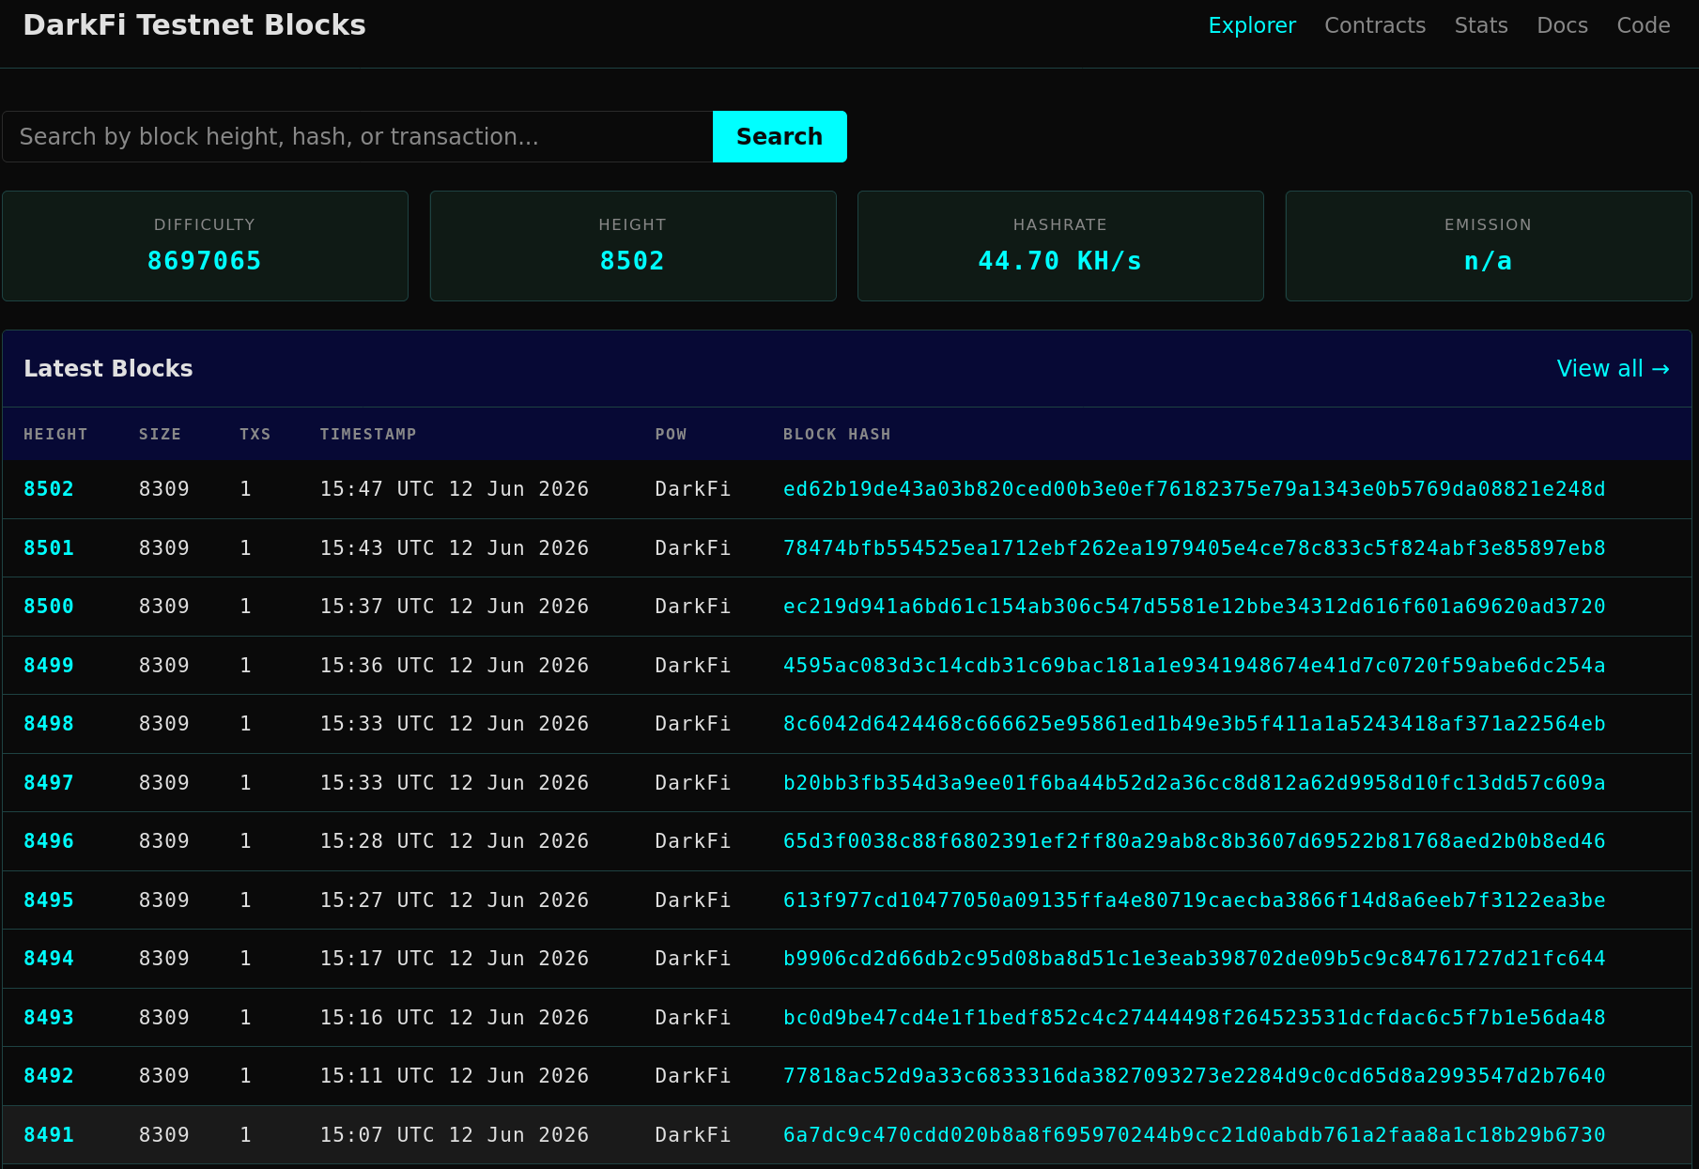Click the Height stat value 8502

(x=632, y=261)
